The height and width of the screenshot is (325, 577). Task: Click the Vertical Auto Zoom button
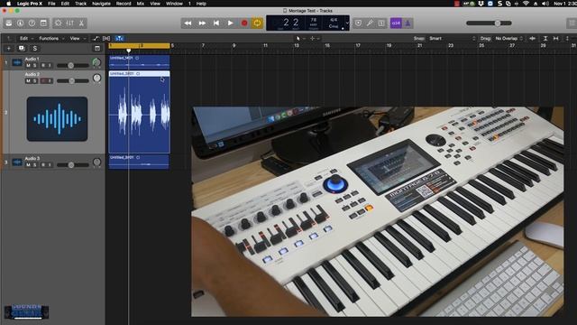[545, 38]
